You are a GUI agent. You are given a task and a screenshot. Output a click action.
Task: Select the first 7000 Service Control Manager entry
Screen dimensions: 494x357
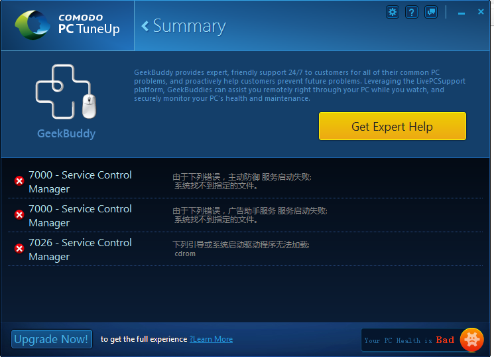coord(80,182)
